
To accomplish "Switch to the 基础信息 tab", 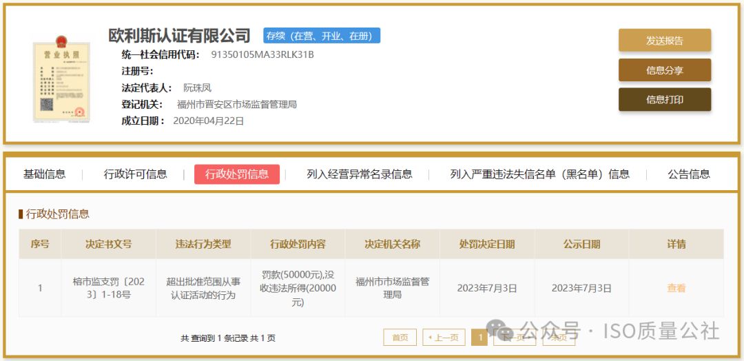I will (x=44, y=174).
